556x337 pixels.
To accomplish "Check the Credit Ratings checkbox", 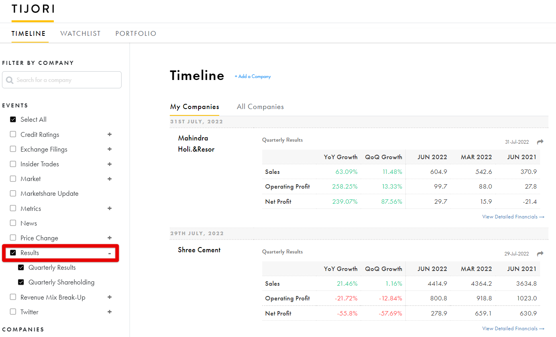I will tap(13, 134).
